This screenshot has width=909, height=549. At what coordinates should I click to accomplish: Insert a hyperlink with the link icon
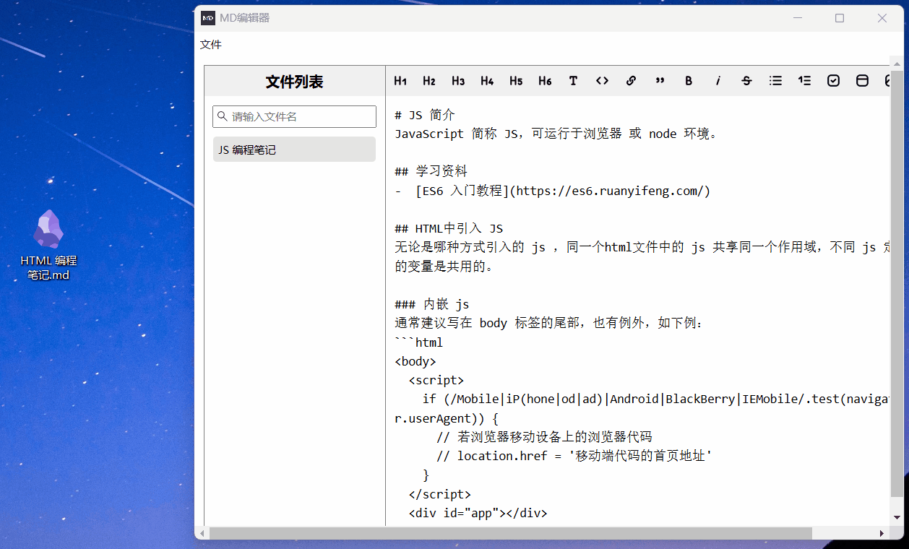631,81
